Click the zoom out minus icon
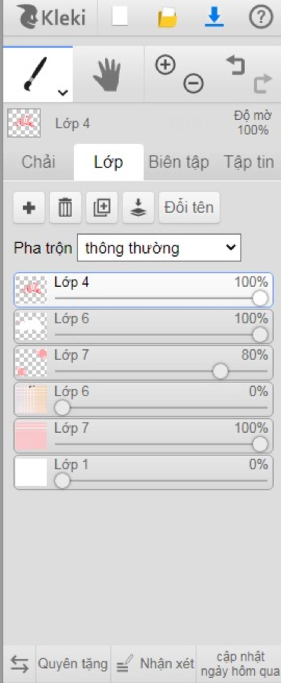The width and height of the screenshot is (281, 683). (193, 83)
